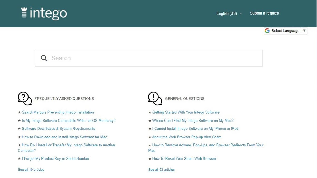317x178 pixels.
Task: See all 10 FAQ articles
Action: [31, 170]
